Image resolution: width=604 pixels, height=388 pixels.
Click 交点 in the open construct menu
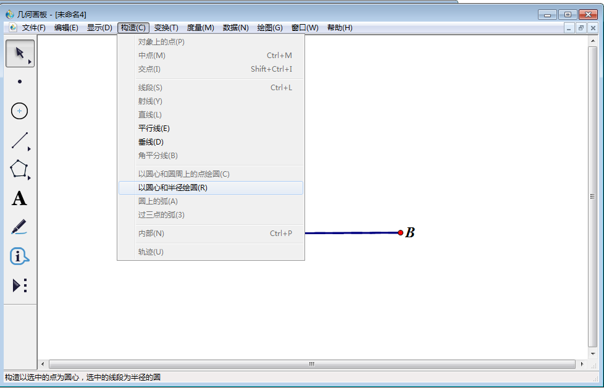[x=148, y=69]
